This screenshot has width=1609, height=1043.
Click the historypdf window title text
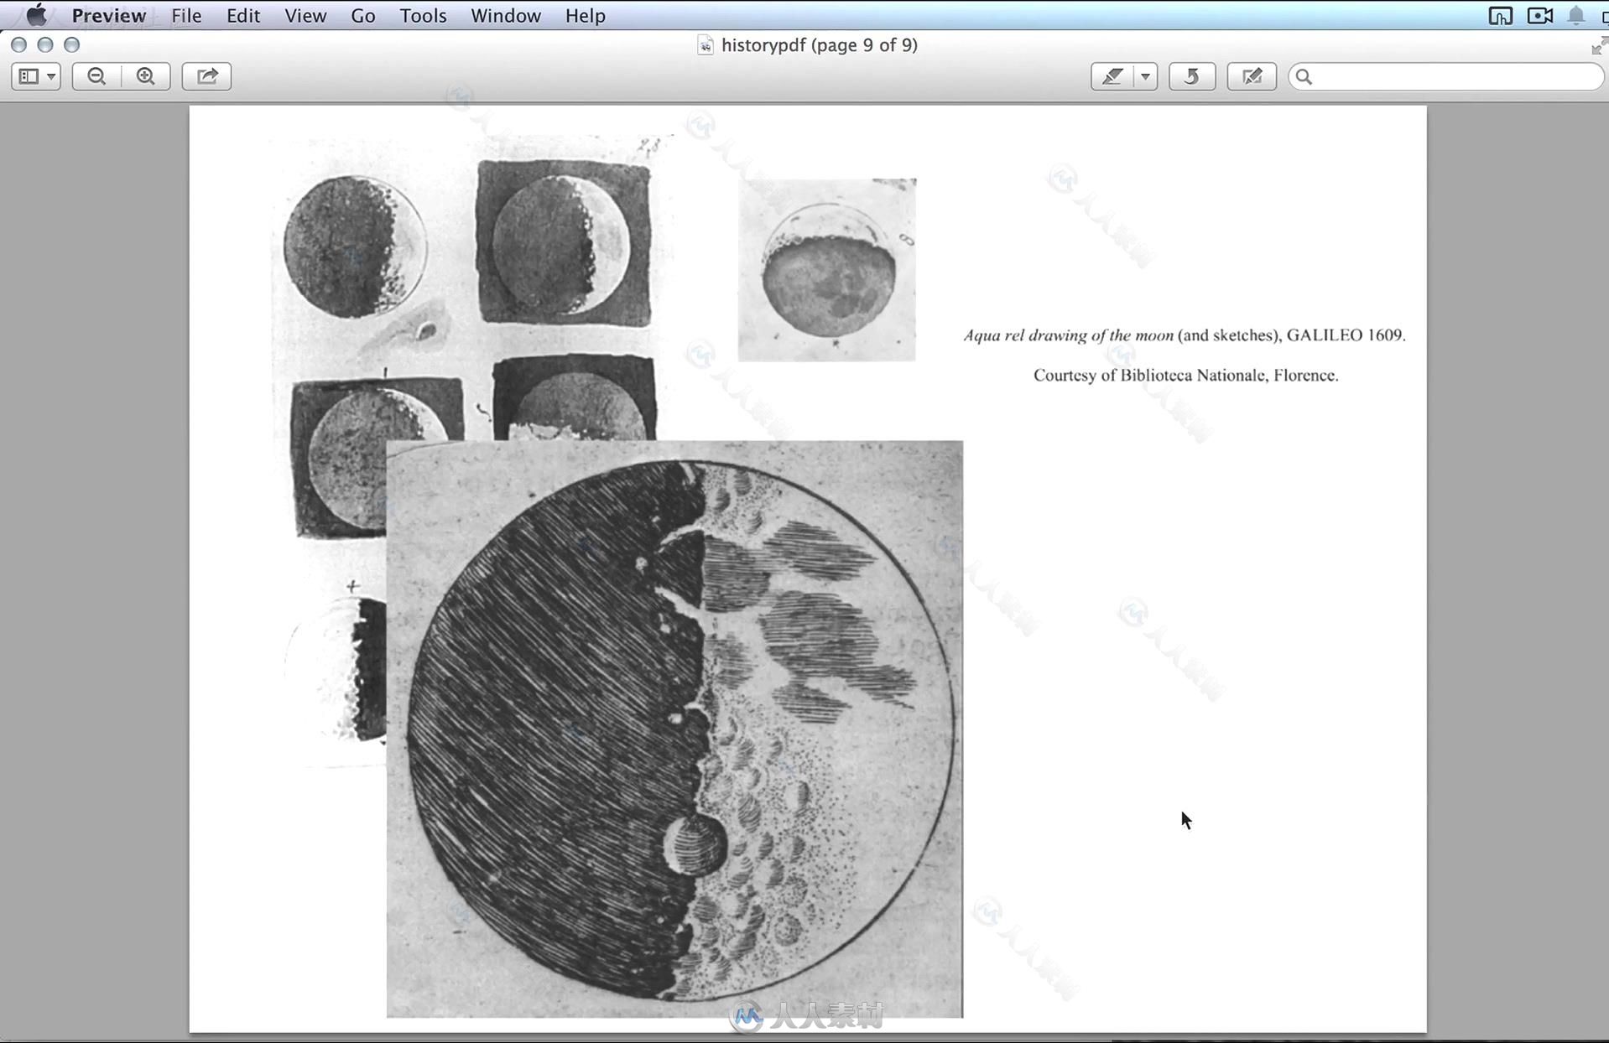coord(819,45)
